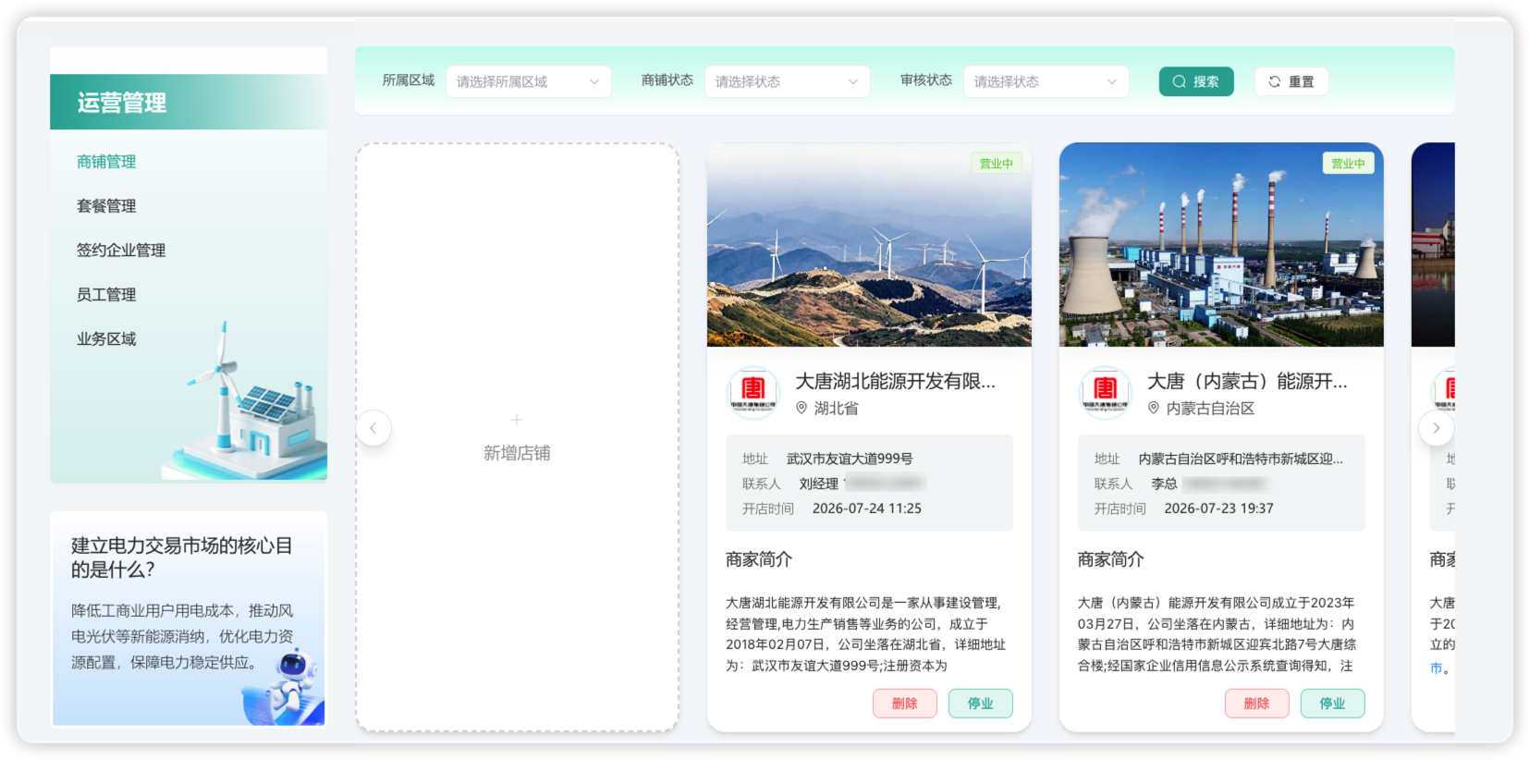
Task: Click the 搜索 button
Action: click(x=1196, y=81)
